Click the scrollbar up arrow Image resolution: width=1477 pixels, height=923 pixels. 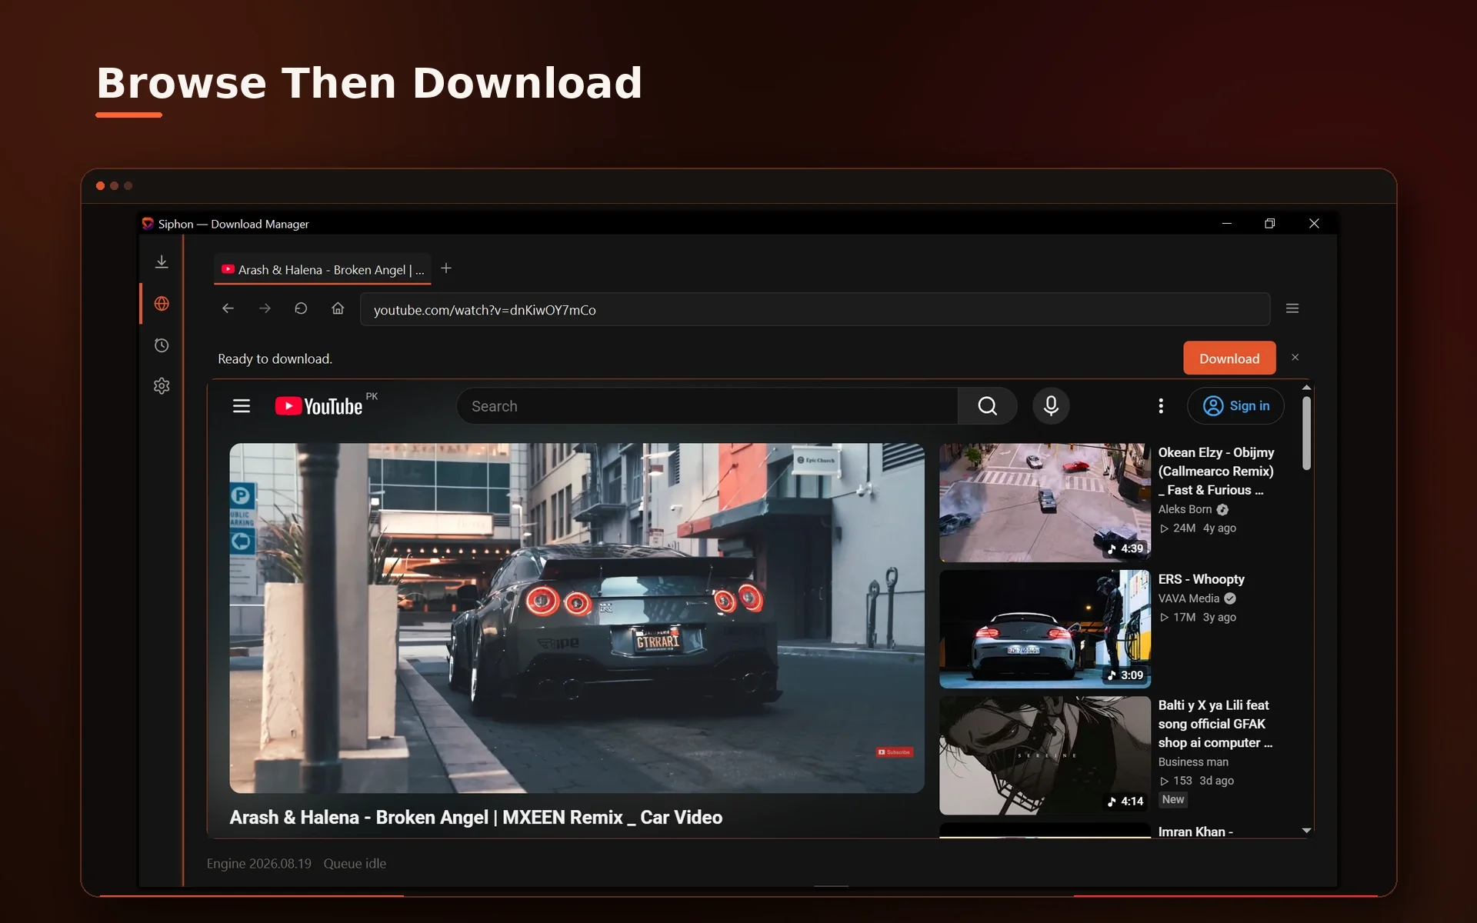pyautogui.click(x=1306, y=388)
